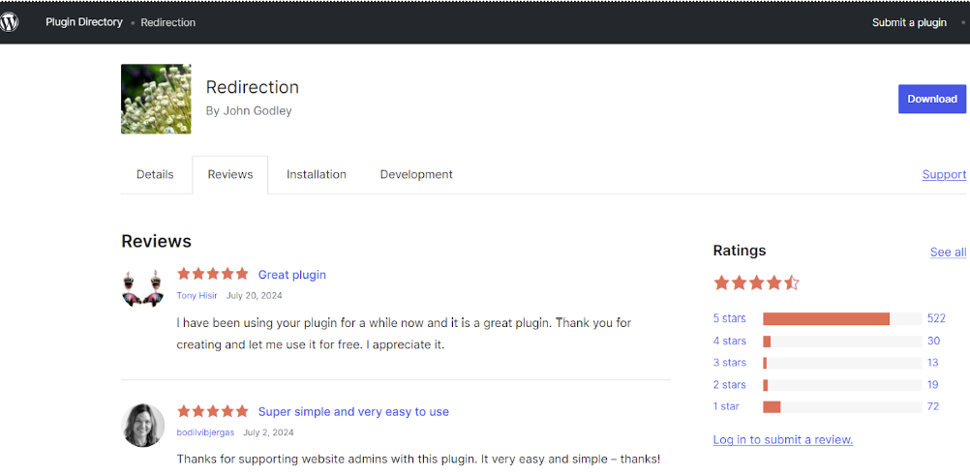This screenshot has width=970, height=475.
Task: Select the Reviews tab
Action: pyautogui.click(x=230, y=174)
